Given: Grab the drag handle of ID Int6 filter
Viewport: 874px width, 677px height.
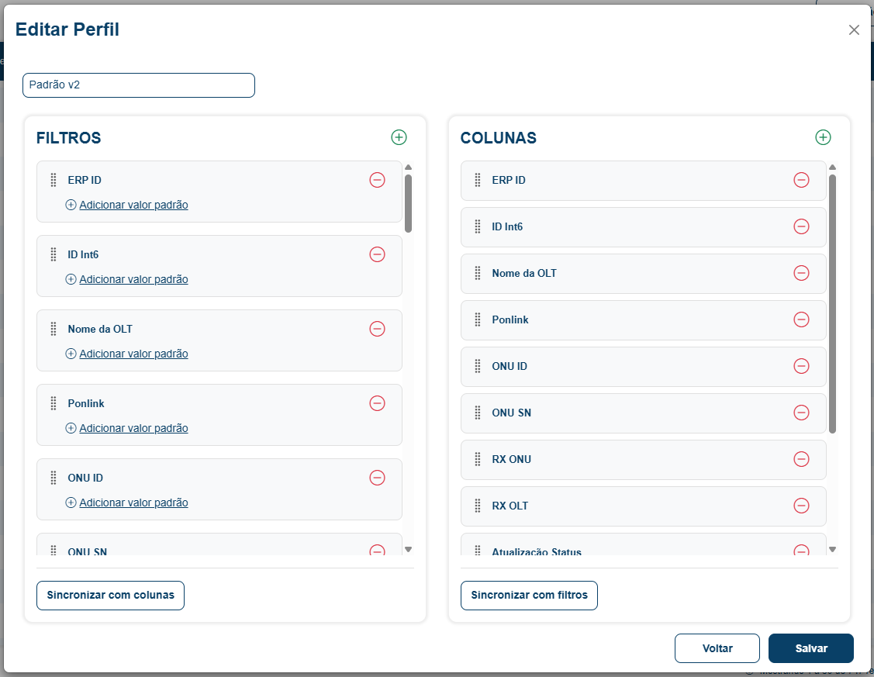Looking at the screenshot, I should tap(54, 254).
